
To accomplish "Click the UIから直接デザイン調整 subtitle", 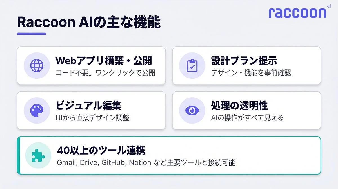I will point(92,118).
